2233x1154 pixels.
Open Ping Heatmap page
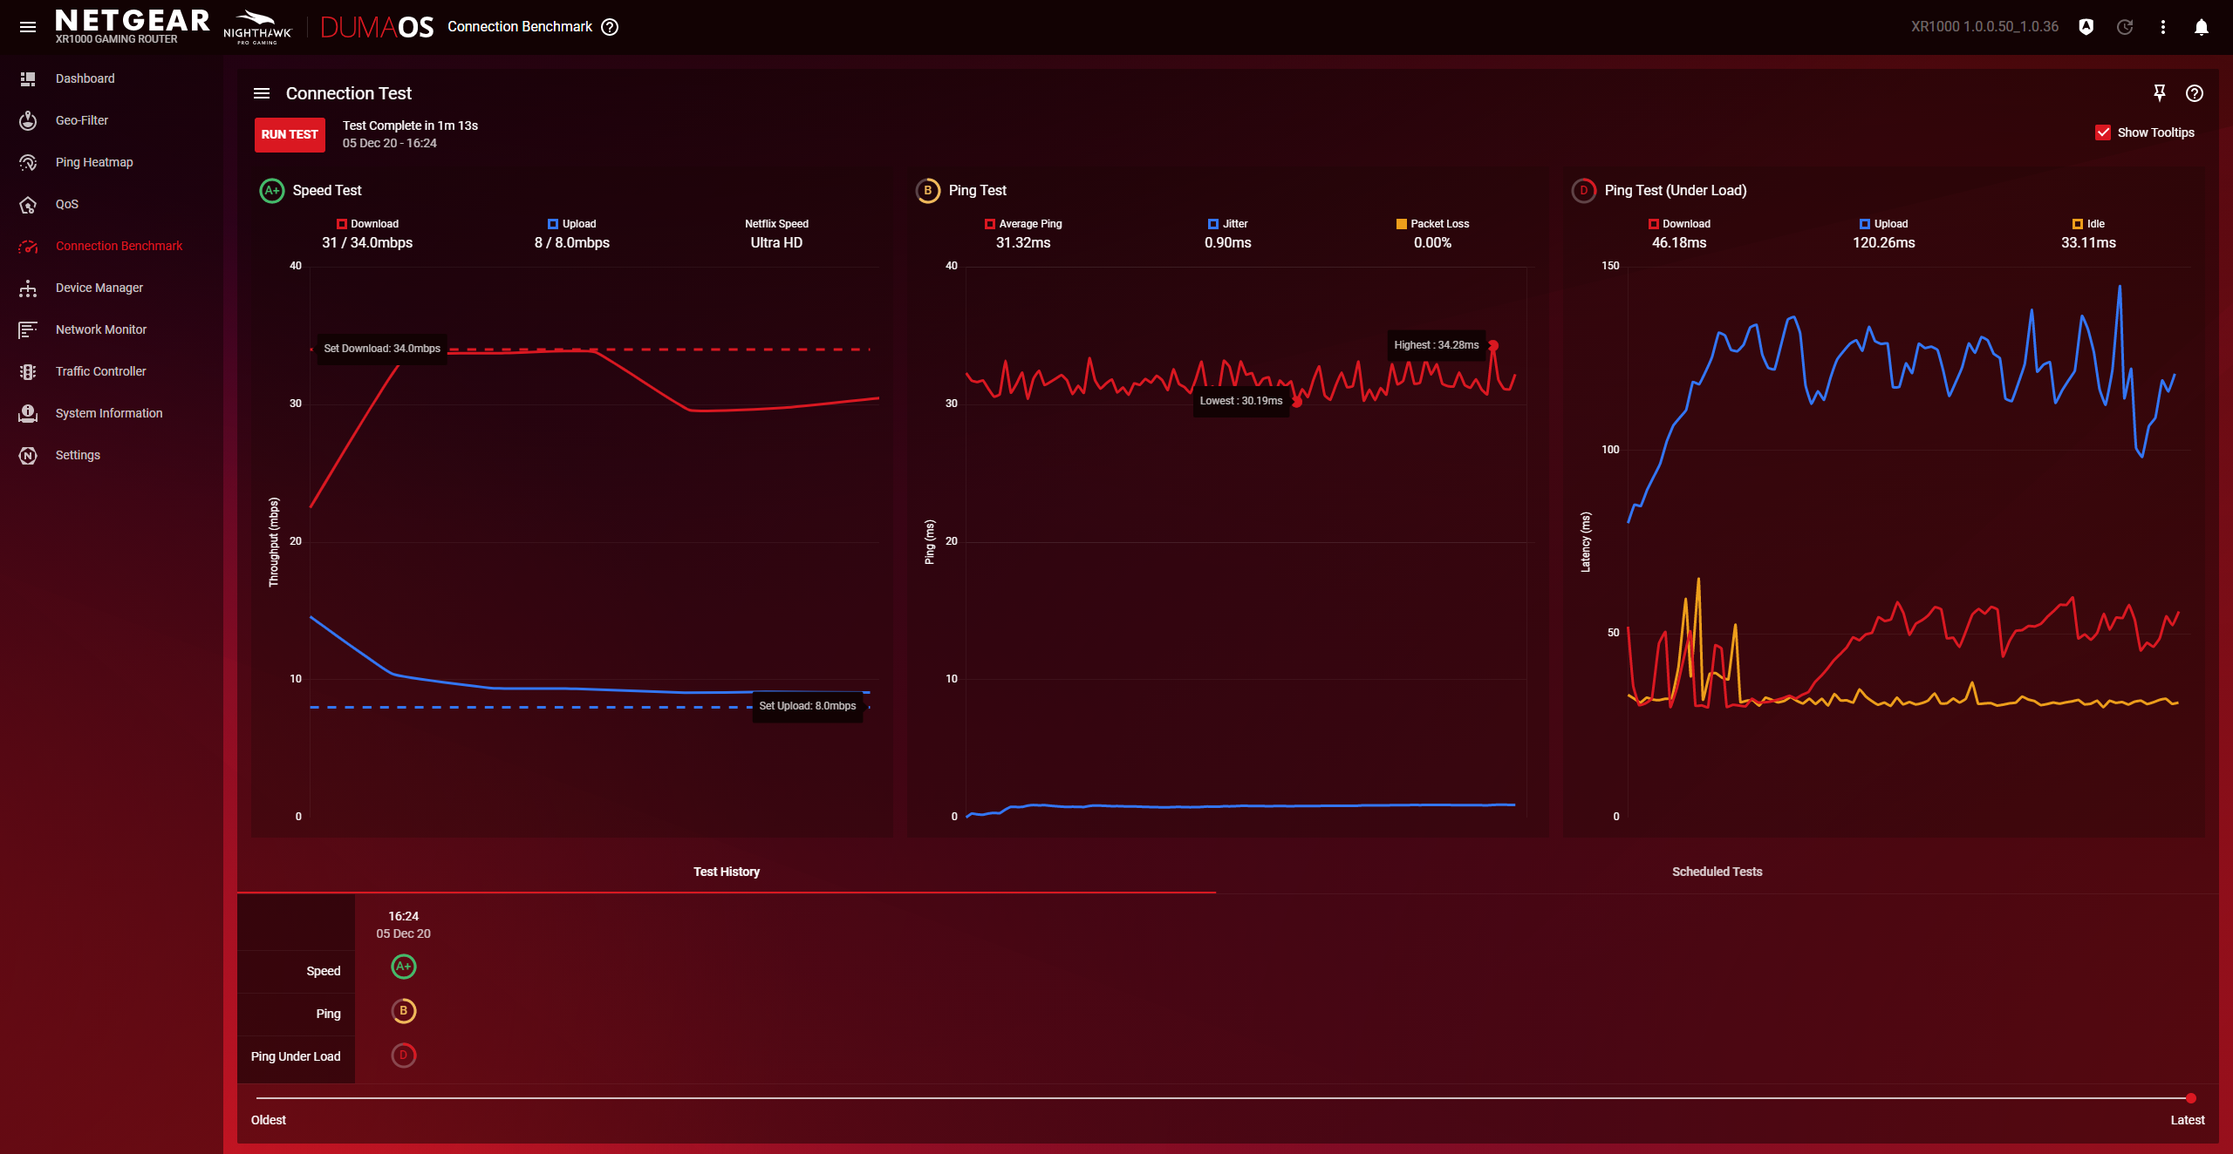pyautogui.click(x=94, y=162)
